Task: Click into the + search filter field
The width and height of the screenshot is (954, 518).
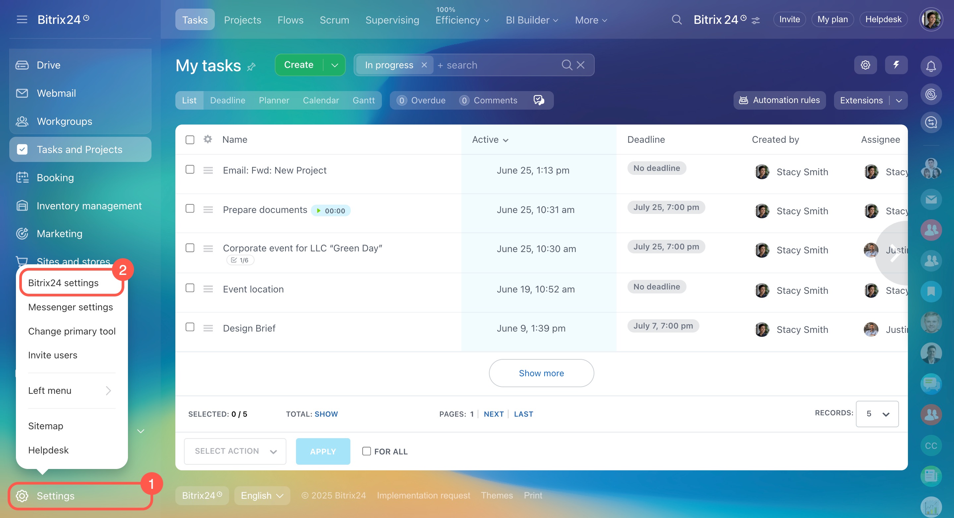Action: 496,65
